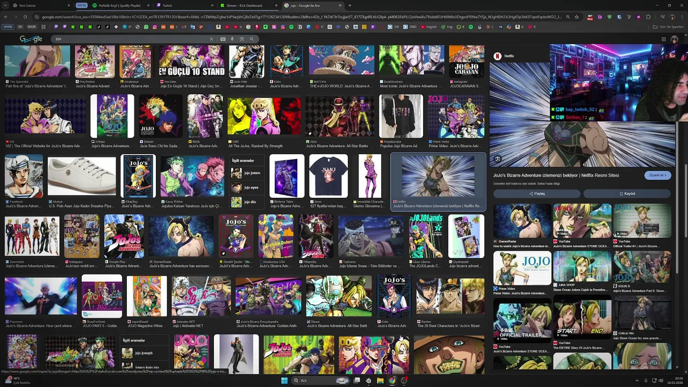Open The 20 Best Characters Ranker thumbnail
The height and width of the screenshot is (387, 688).
[450, 296]
